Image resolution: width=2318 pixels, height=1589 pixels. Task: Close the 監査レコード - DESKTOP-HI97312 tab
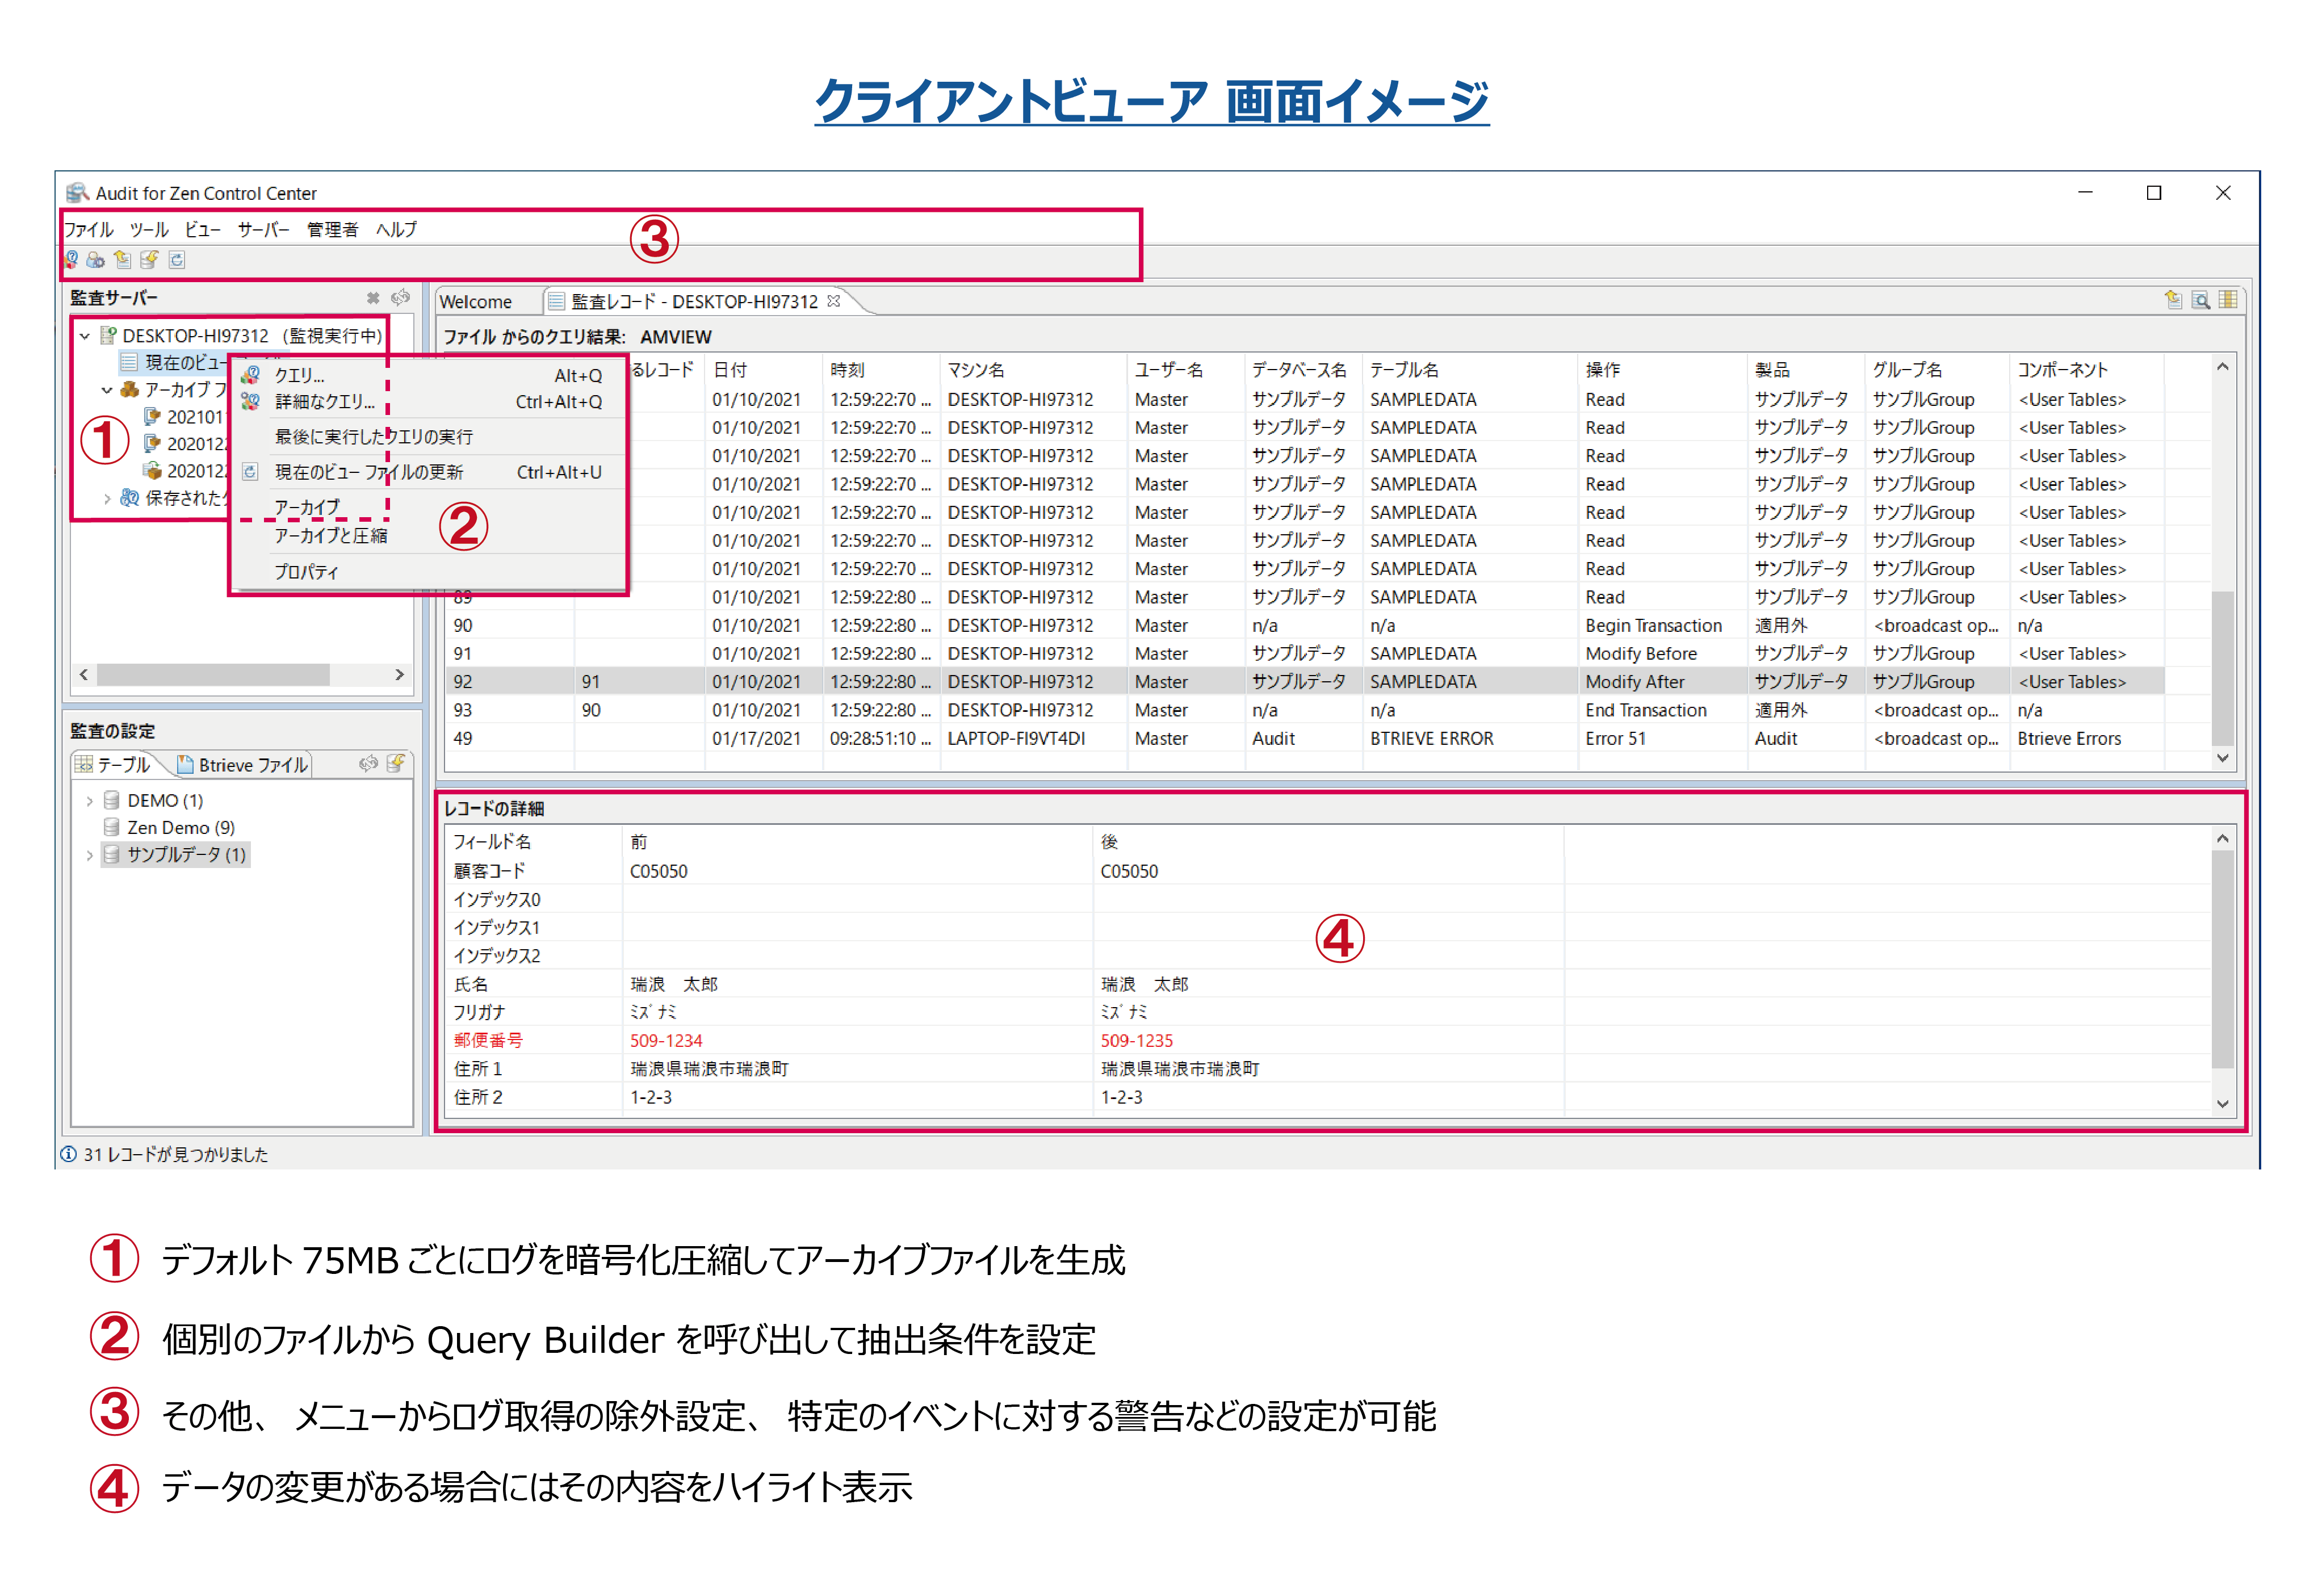pyautogui.click(x=834, y=301)
